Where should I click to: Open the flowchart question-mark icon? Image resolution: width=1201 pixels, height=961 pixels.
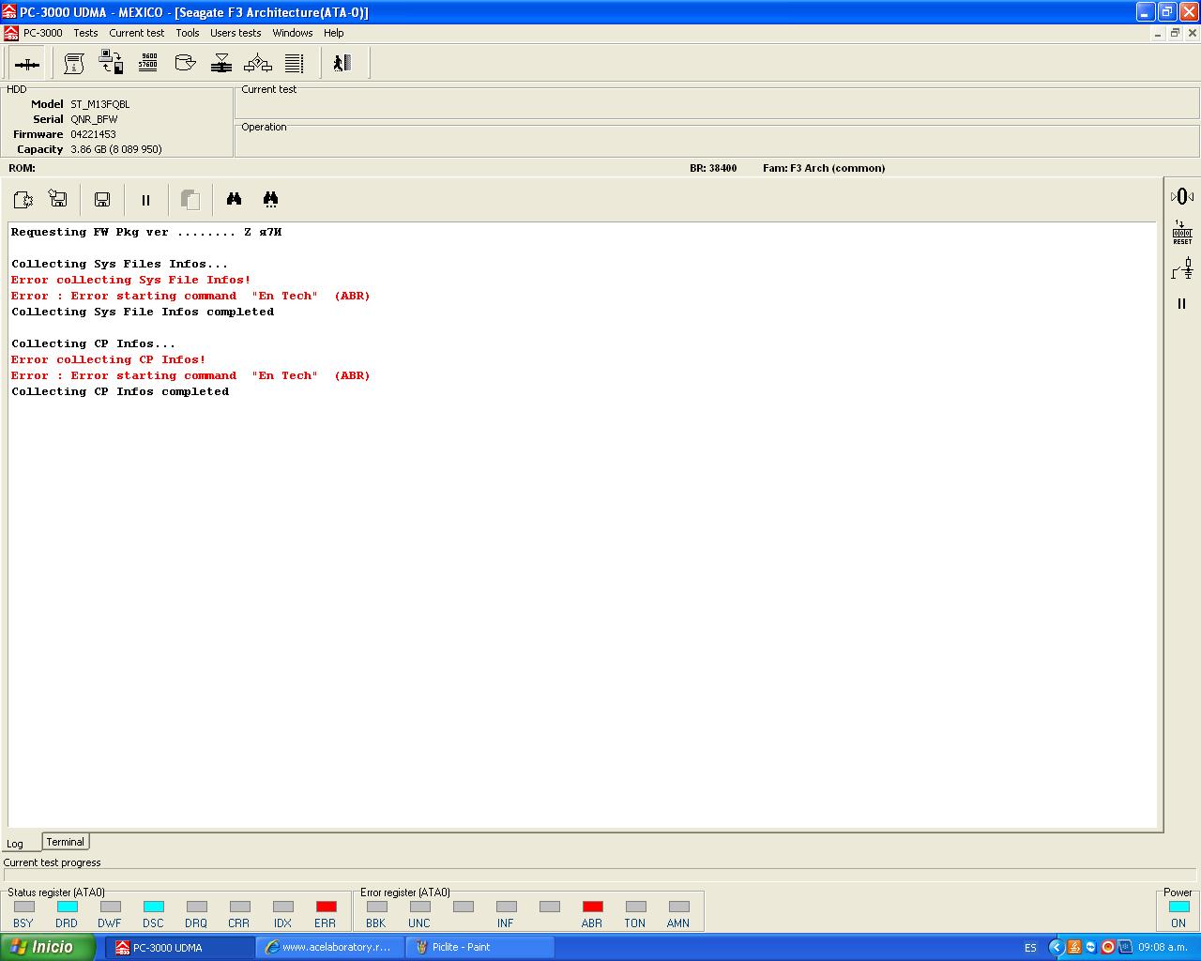click(x=258, y=64)
